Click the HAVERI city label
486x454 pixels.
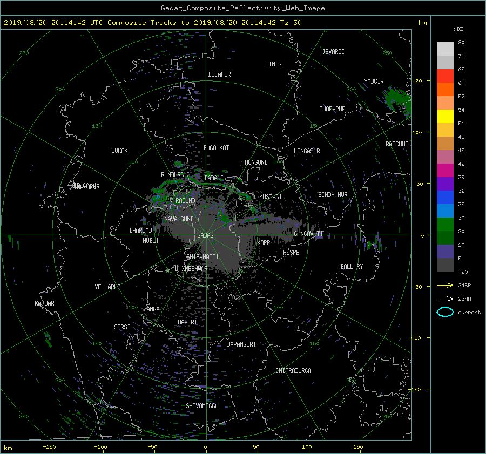[x=187, y=322]
